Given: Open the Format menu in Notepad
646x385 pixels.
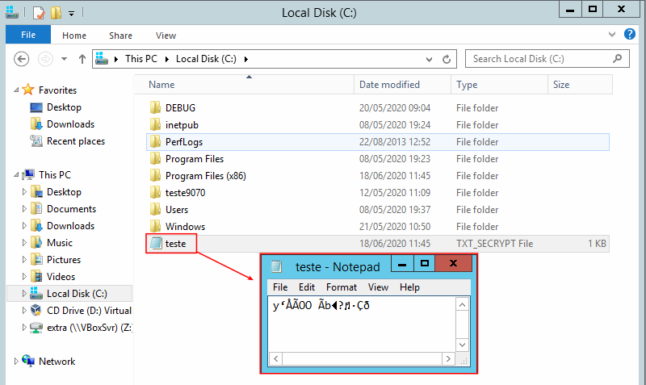Looking at the screenshot, I should click(x=341, y=287).
